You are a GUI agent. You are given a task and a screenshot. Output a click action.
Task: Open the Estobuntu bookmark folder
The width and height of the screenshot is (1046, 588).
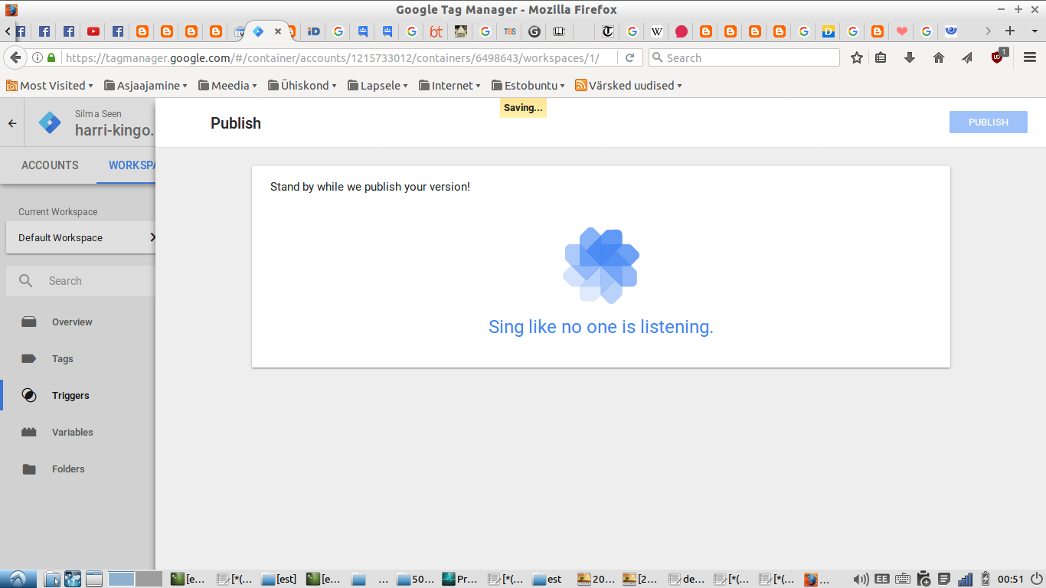tap(528, 86)
